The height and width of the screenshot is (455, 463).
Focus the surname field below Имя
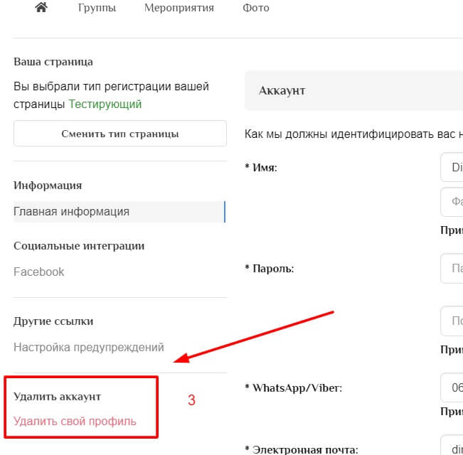click(x=452, y=202)
